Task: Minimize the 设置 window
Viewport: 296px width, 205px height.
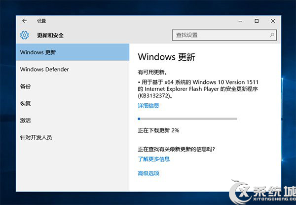Action: [x=240, y=21]
